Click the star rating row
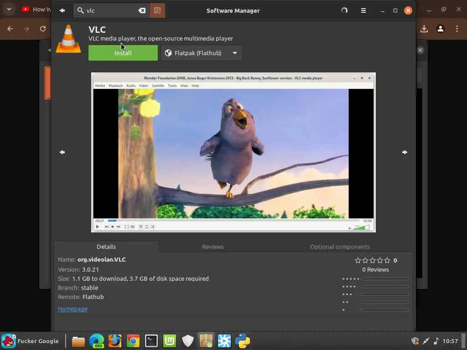 (372, 260)
